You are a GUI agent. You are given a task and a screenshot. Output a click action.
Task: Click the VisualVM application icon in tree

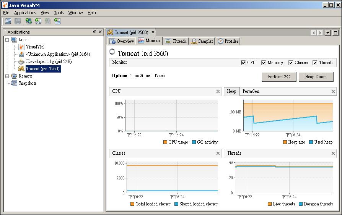(21, 47)
